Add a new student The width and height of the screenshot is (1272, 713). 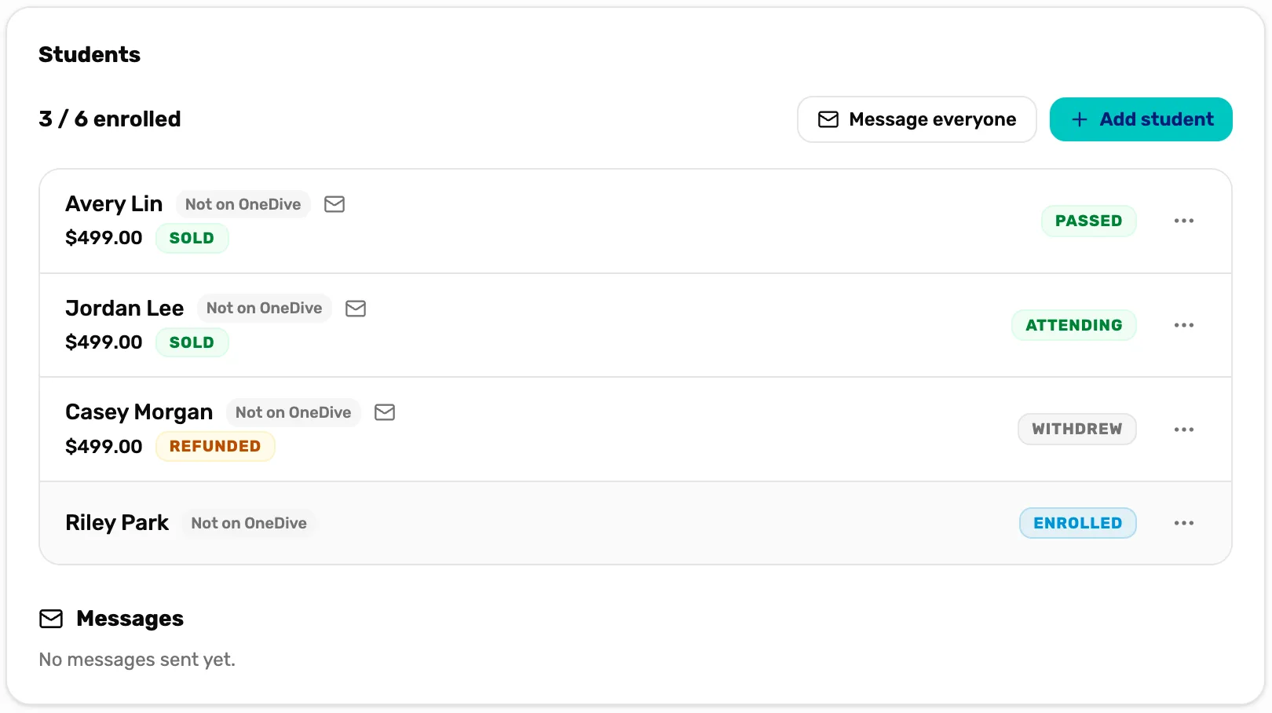coord(1141,119)
